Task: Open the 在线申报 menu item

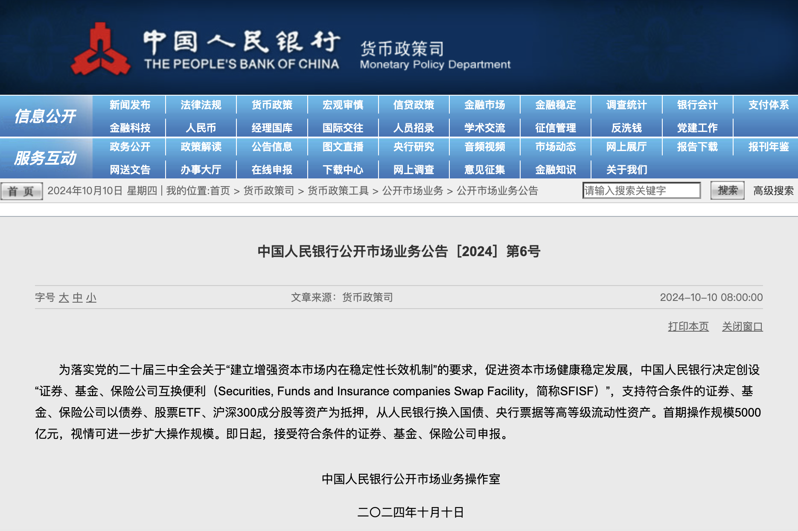Action: 272,169
